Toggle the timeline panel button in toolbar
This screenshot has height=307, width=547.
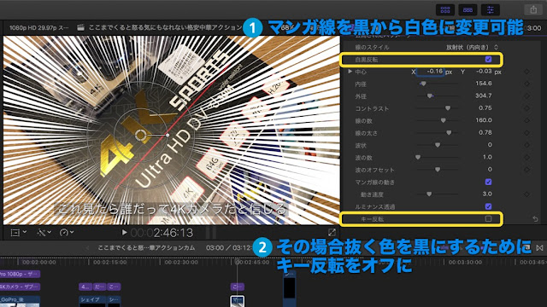(468, 9)
